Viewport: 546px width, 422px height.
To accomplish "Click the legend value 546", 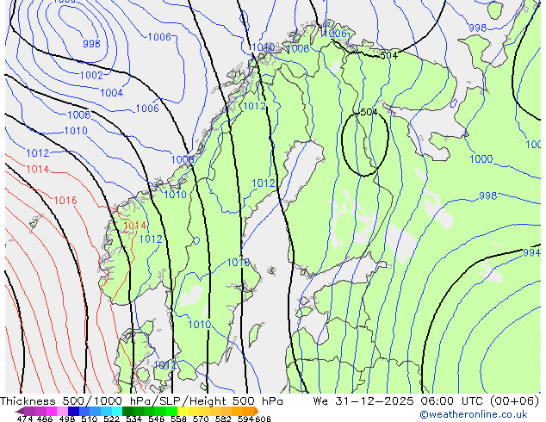I will 157,419.
